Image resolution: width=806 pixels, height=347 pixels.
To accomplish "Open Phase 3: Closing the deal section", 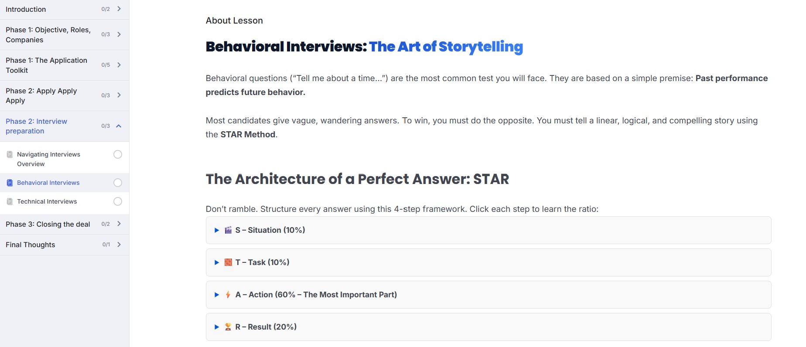I will 48,224.
